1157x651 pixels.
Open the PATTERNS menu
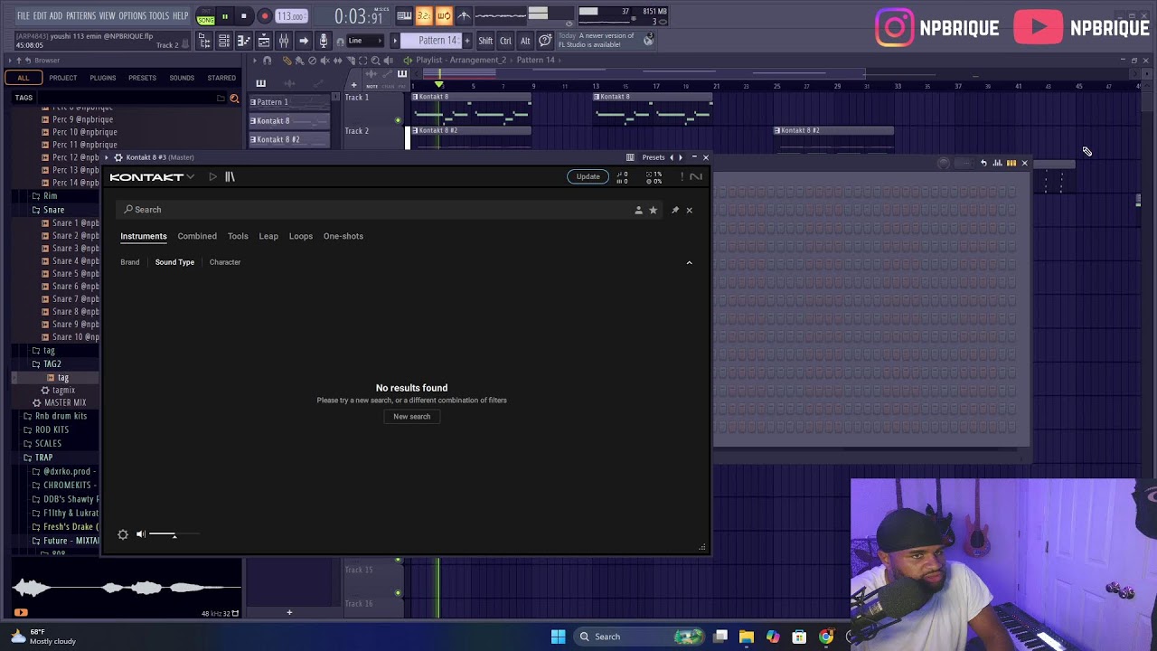tap(80, 16)
